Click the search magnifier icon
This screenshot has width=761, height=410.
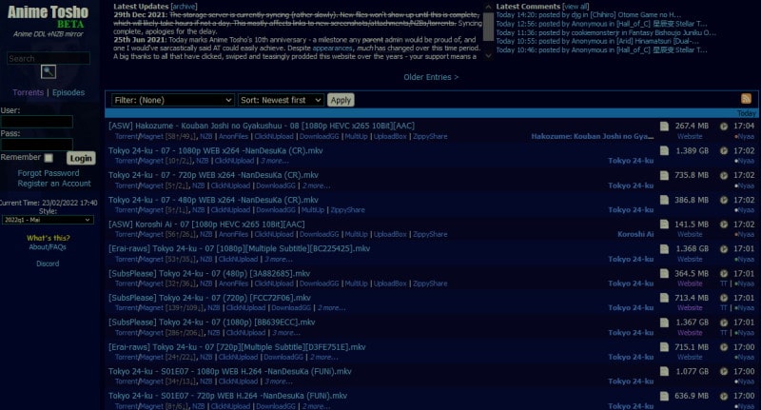(49, 71)
